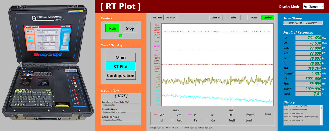Click the Vab legend entry

161,115
